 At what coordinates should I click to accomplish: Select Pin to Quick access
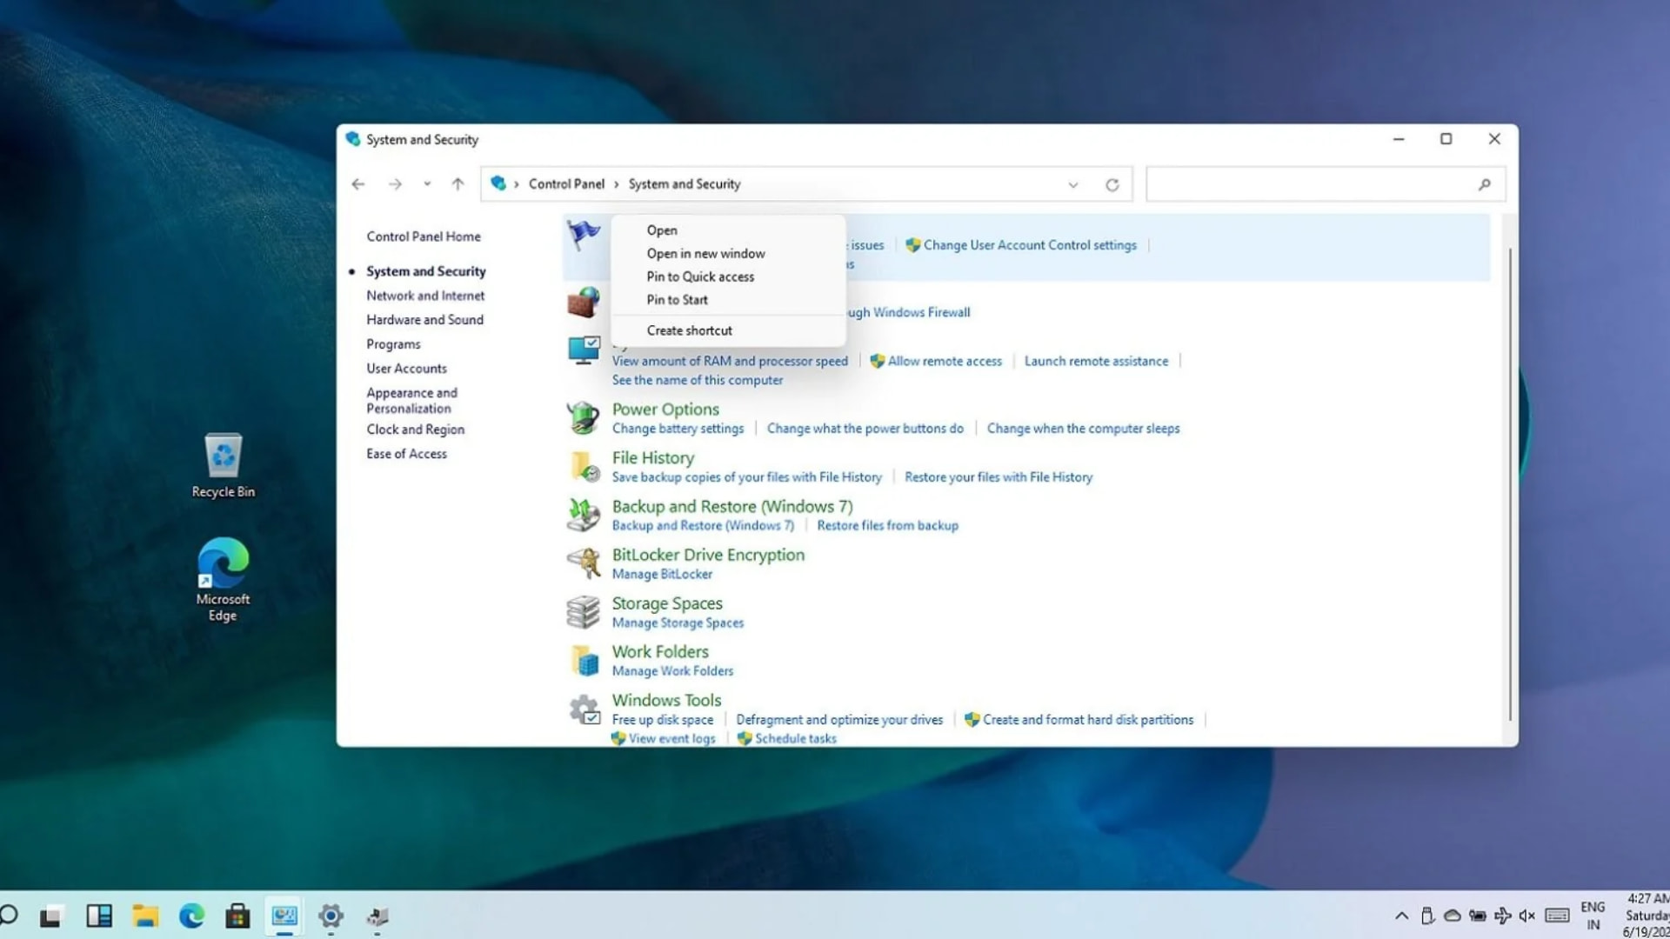tap(700, 276)
